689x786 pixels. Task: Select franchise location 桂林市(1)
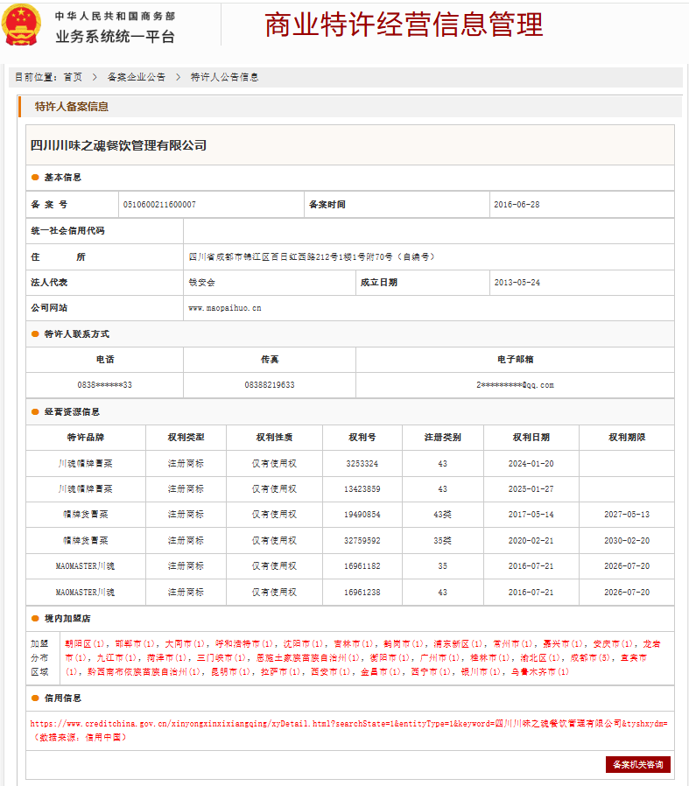(490, 657)
